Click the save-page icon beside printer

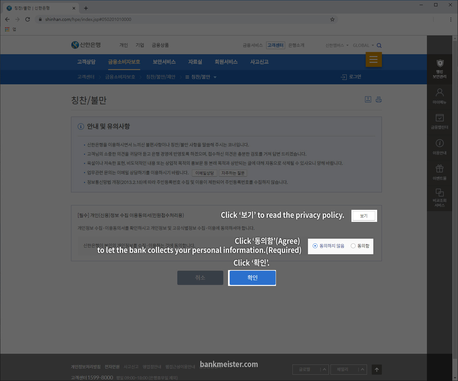pyautogui.click(x=368, y=100)
